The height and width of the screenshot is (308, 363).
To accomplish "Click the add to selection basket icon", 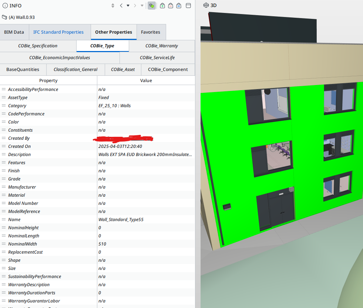I will tap(162, 6).
